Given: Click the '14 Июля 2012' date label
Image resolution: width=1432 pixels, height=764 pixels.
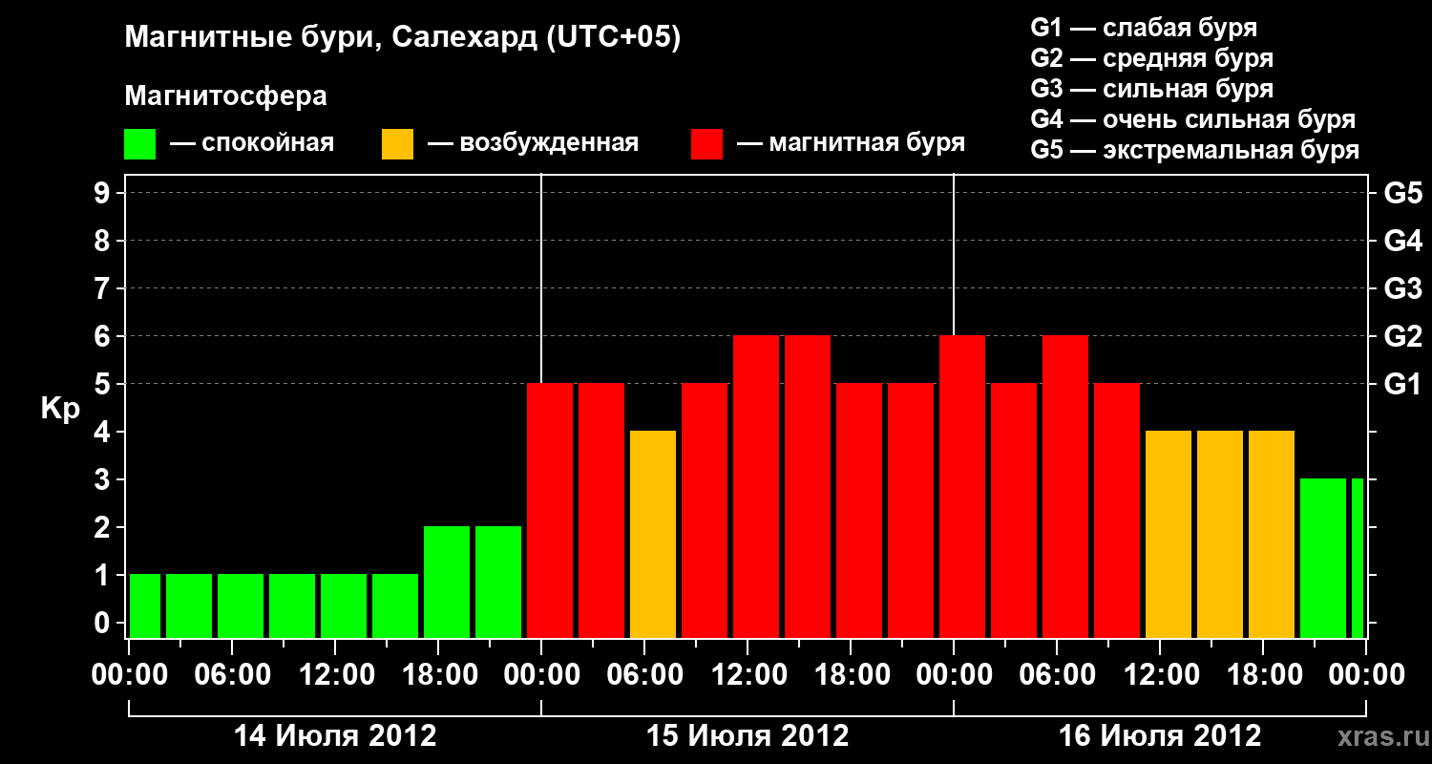Looking at the screenshot, I should [x=335, y=736].
